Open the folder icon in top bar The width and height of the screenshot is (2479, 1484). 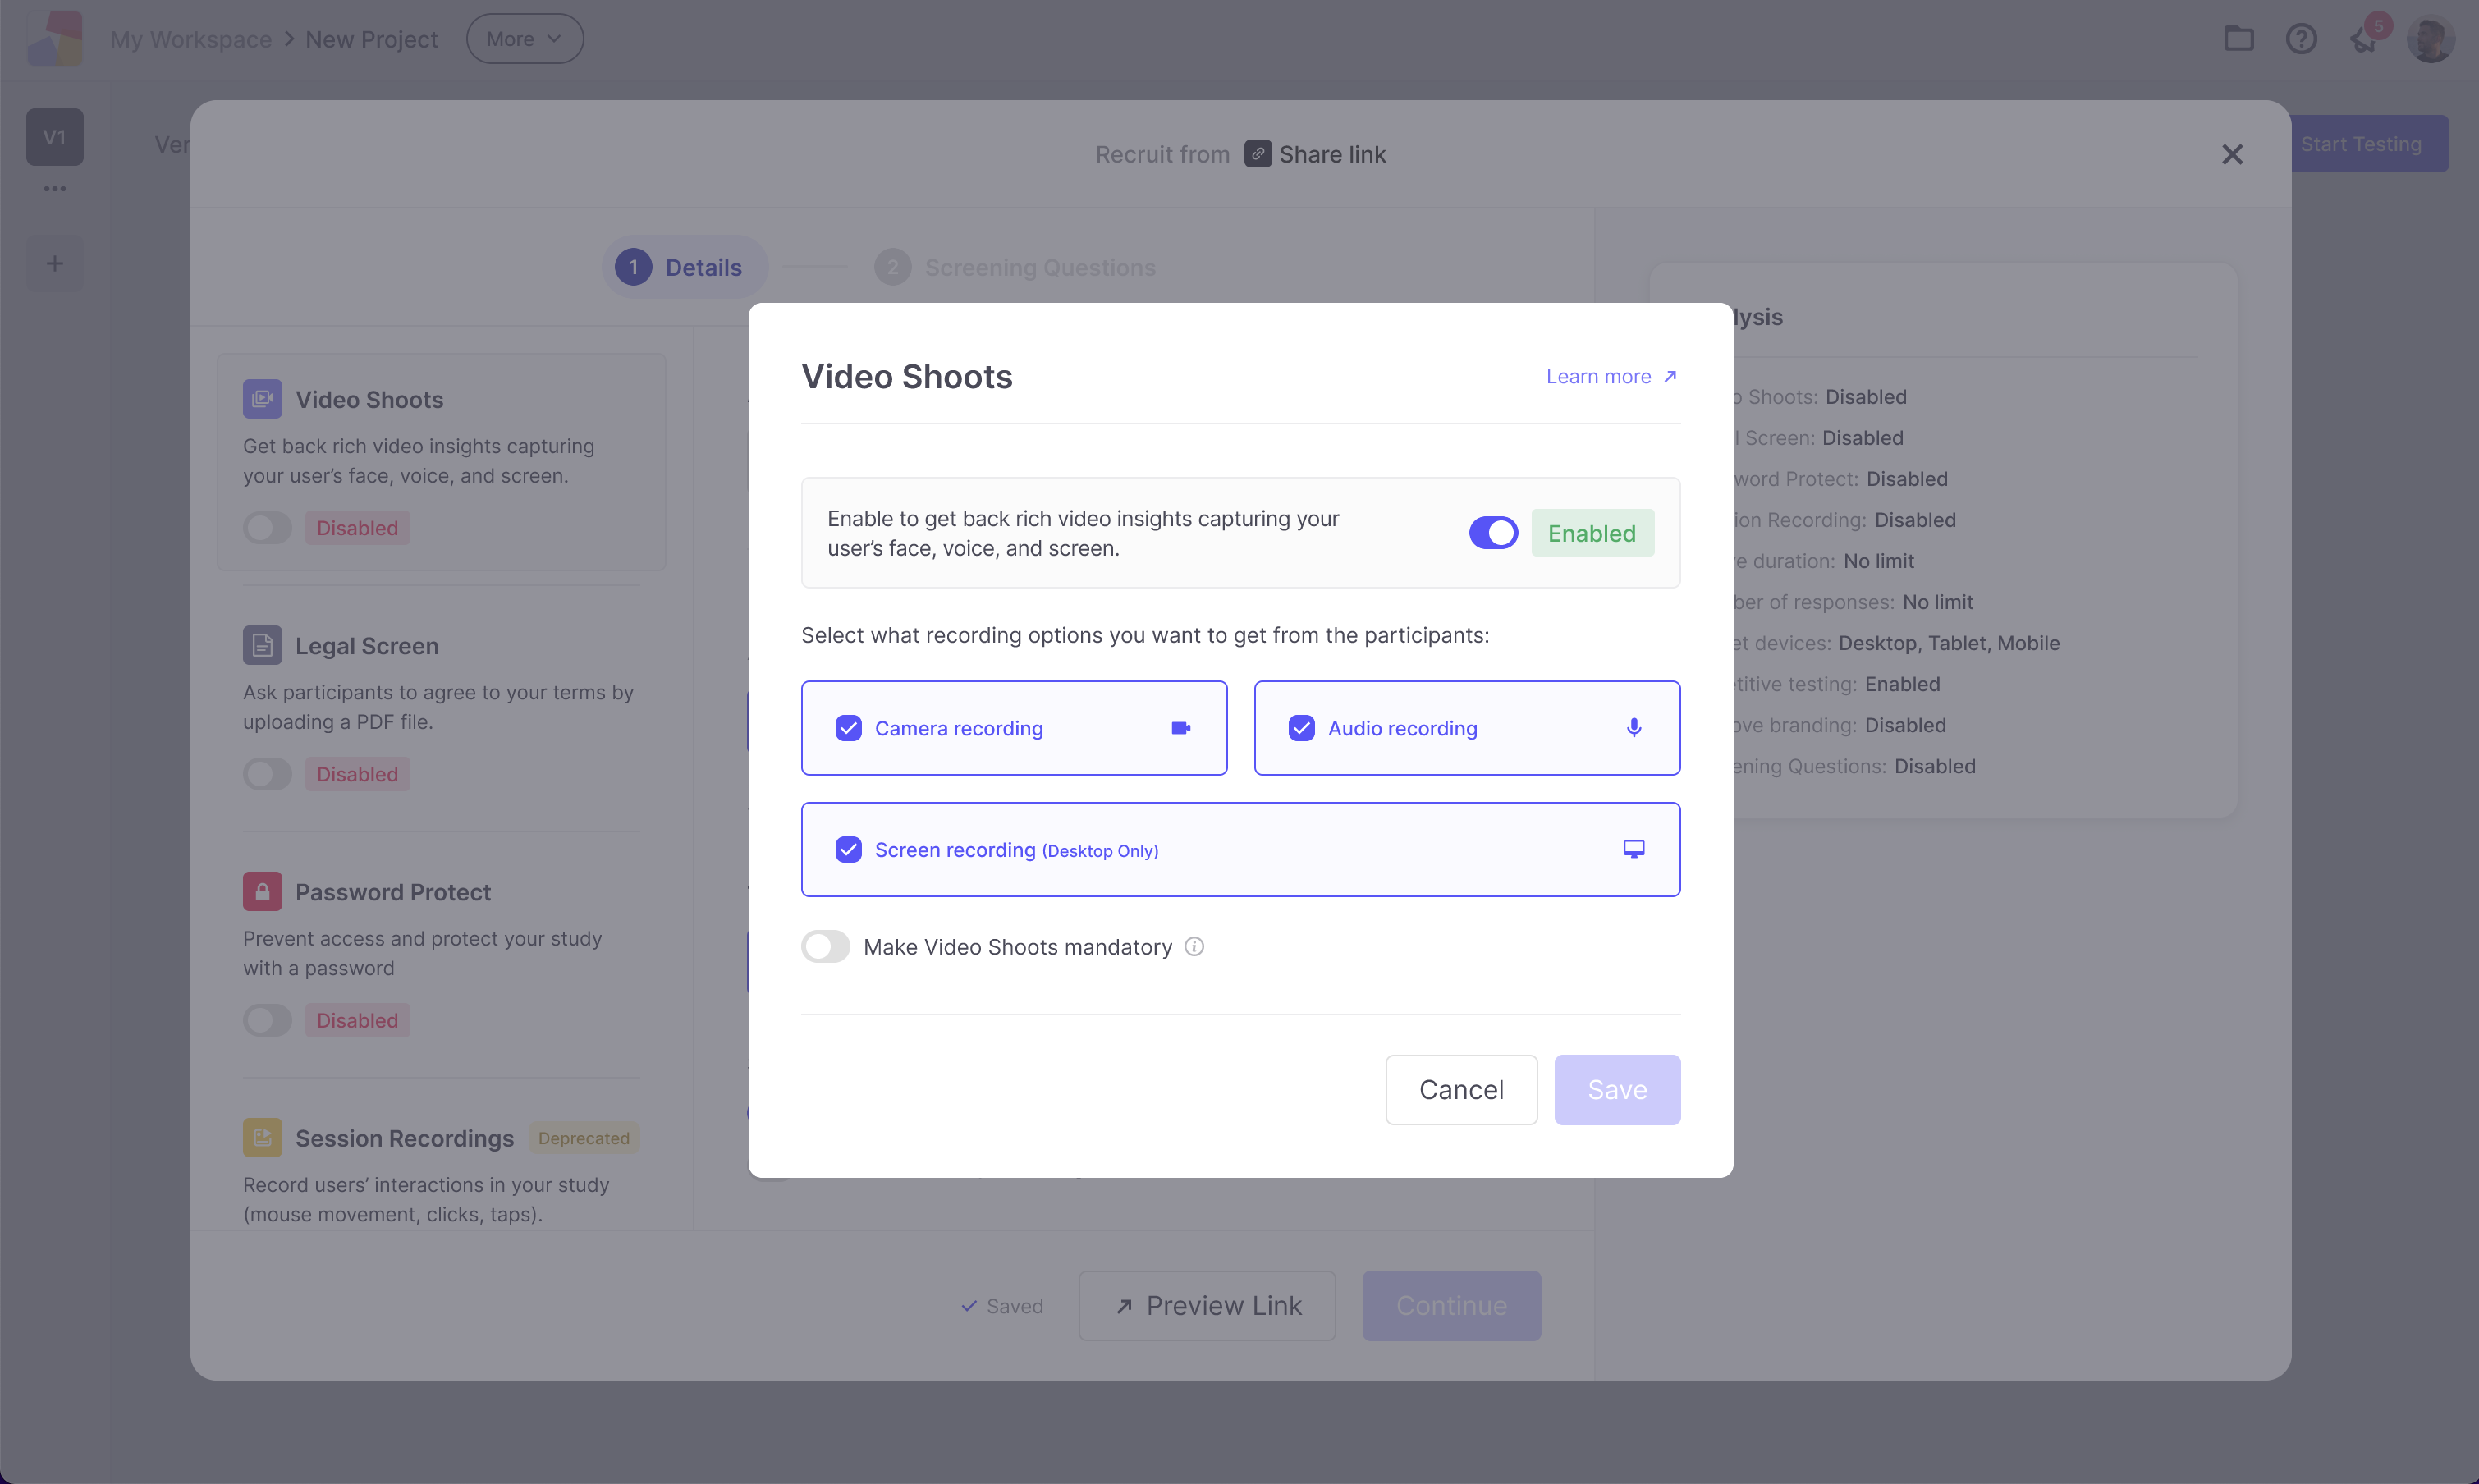click(x=2238, y=39)
